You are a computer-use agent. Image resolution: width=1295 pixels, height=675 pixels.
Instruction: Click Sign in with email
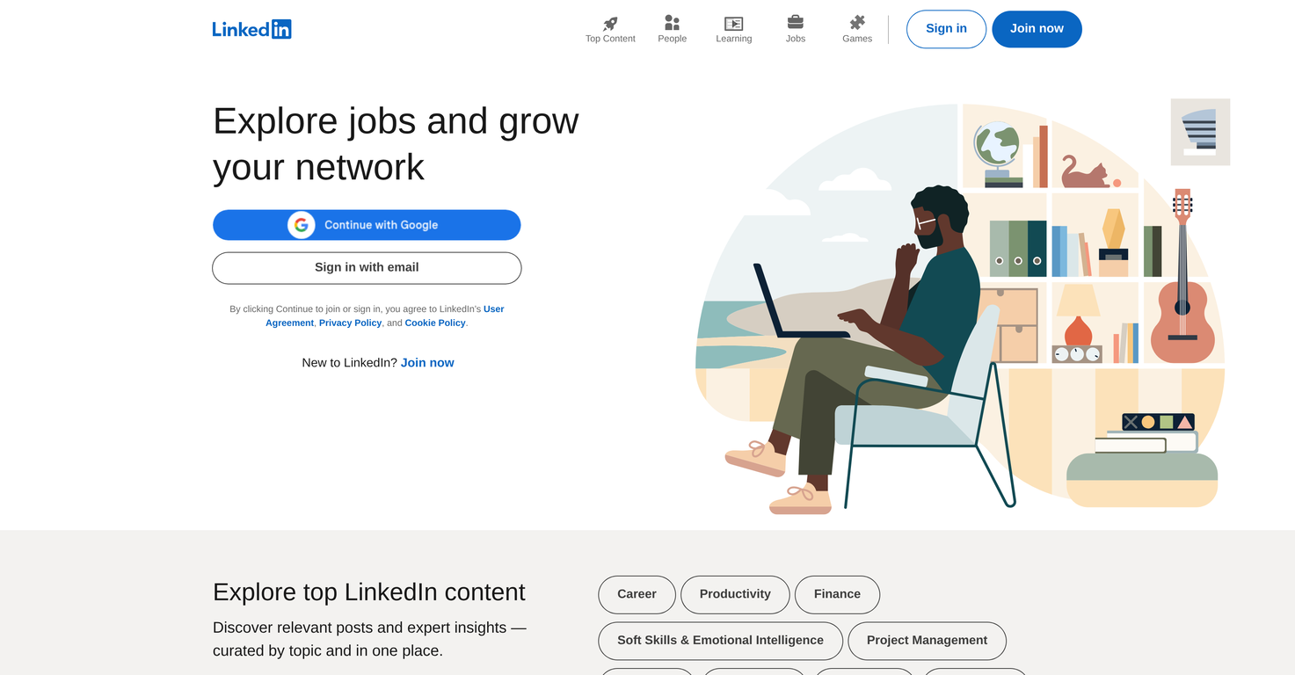pos(367,267)
